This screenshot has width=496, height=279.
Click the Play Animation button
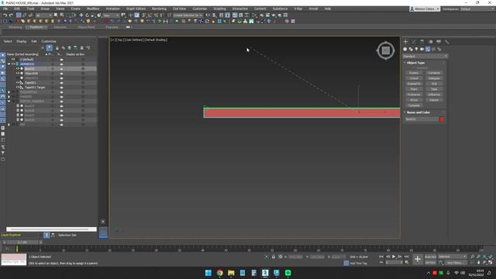pyautogui.click(x=394, y=257)
